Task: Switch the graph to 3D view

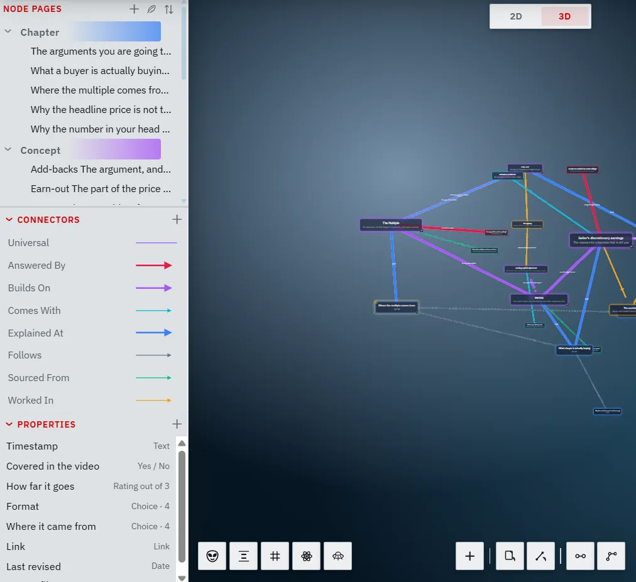Action: coord(564,16)
